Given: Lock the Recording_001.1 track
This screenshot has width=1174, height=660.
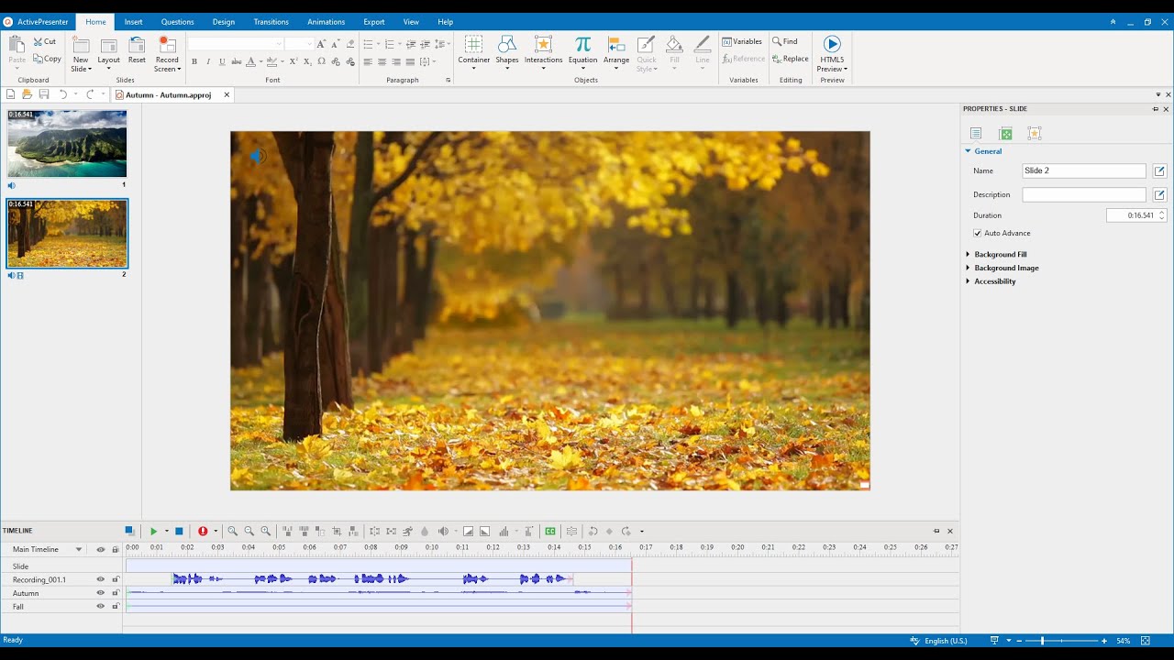Looking at the screenshot, I should click(x=116, y=579).
